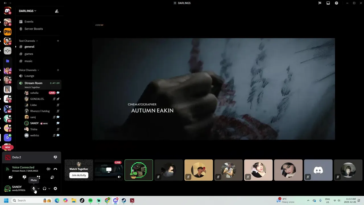Select Trisha in voice member list

click(x=42, y=129)
